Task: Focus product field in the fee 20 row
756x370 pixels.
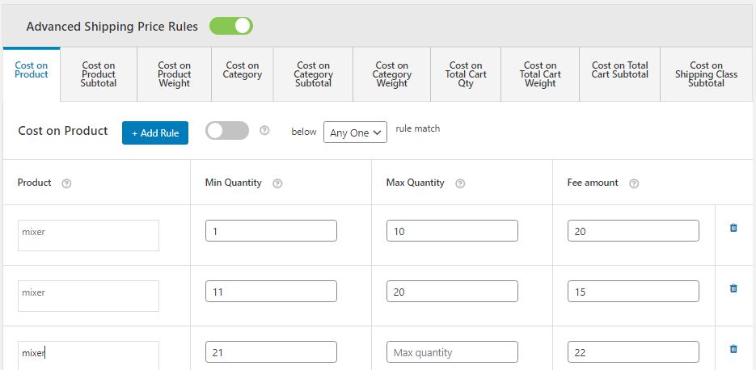Action: [88, 236]
